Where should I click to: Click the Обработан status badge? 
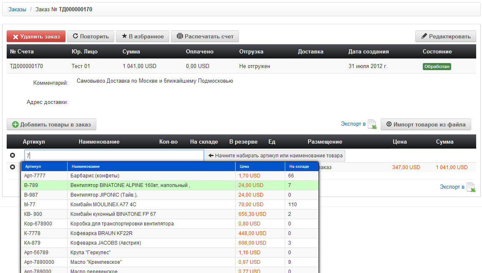(x=437, y=66)
